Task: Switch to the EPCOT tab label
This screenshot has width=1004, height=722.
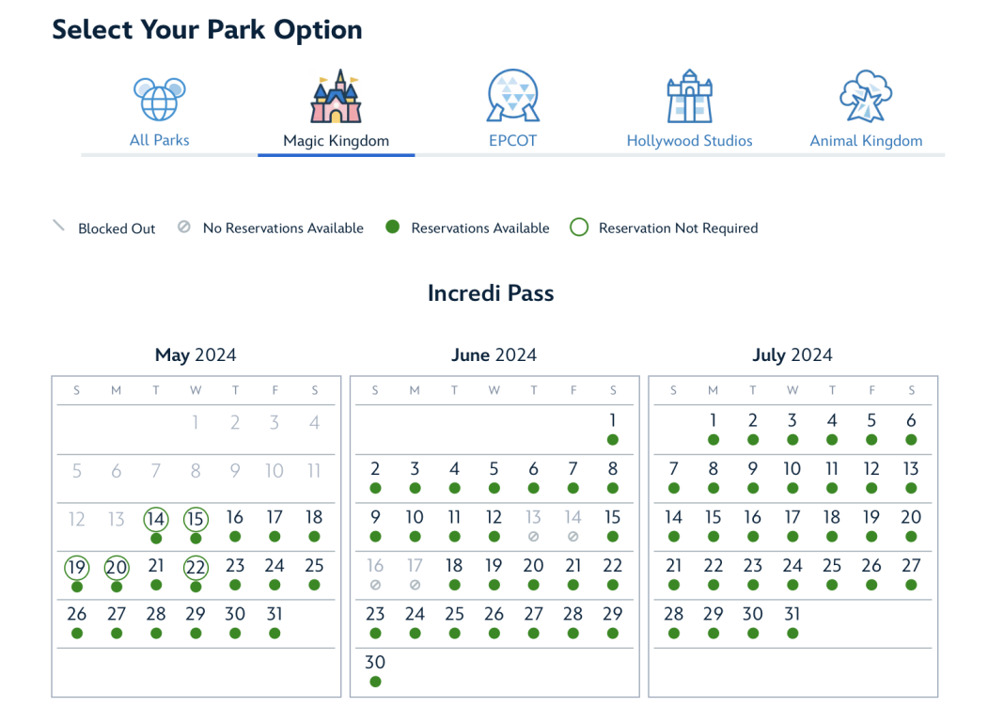Action: 512,141
